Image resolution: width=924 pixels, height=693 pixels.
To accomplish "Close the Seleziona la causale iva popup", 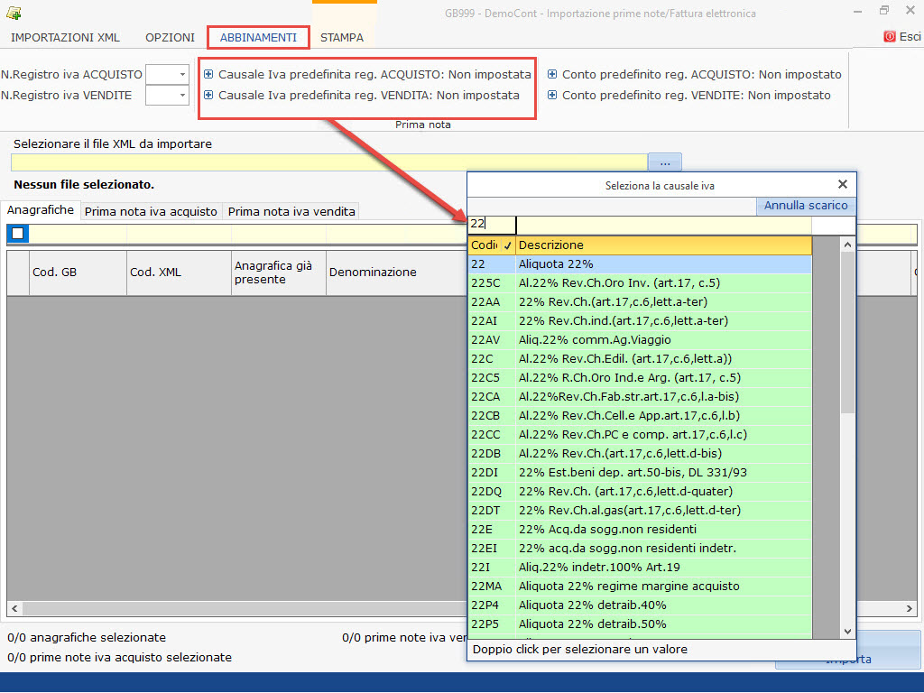I will [842, 184].
